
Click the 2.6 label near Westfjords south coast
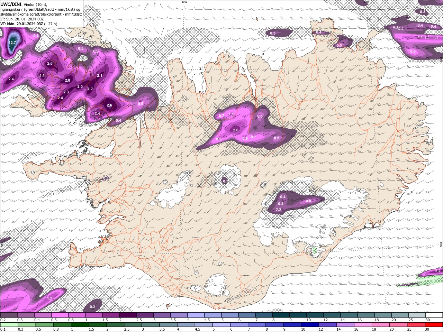coord(109,105)
